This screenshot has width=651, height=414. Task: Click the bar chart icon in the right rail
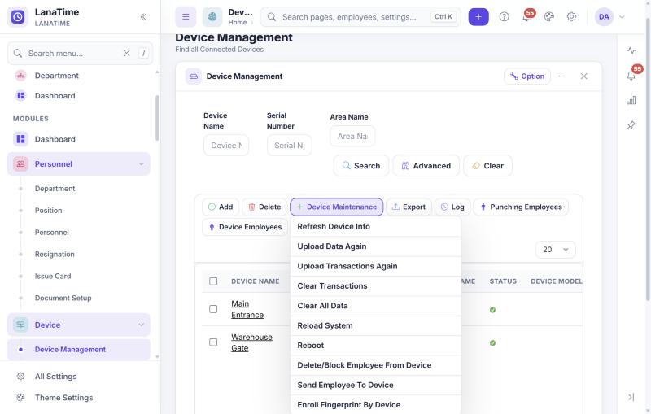[x=631, y=100]
